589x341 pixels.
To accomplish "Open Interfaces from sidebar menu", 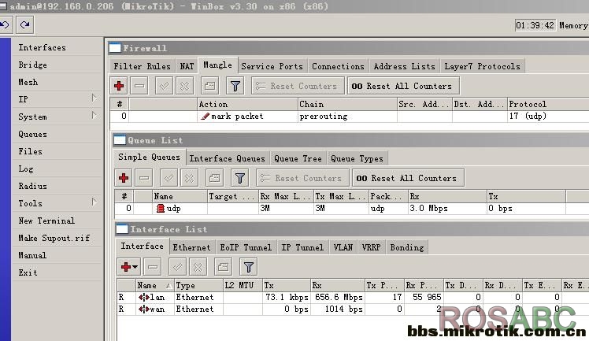I will (42, 48).
